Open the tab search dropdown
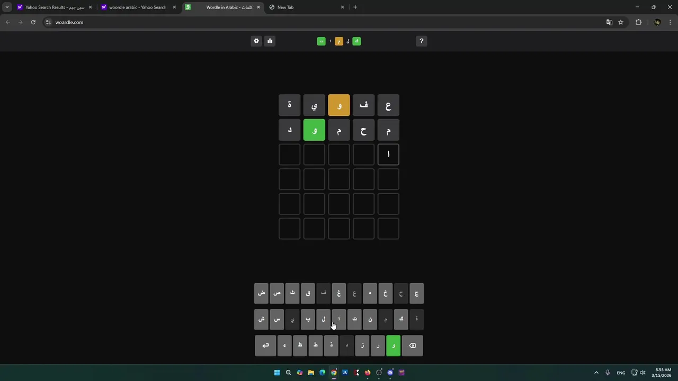This screenshot has height=381, width=678. 7,7
